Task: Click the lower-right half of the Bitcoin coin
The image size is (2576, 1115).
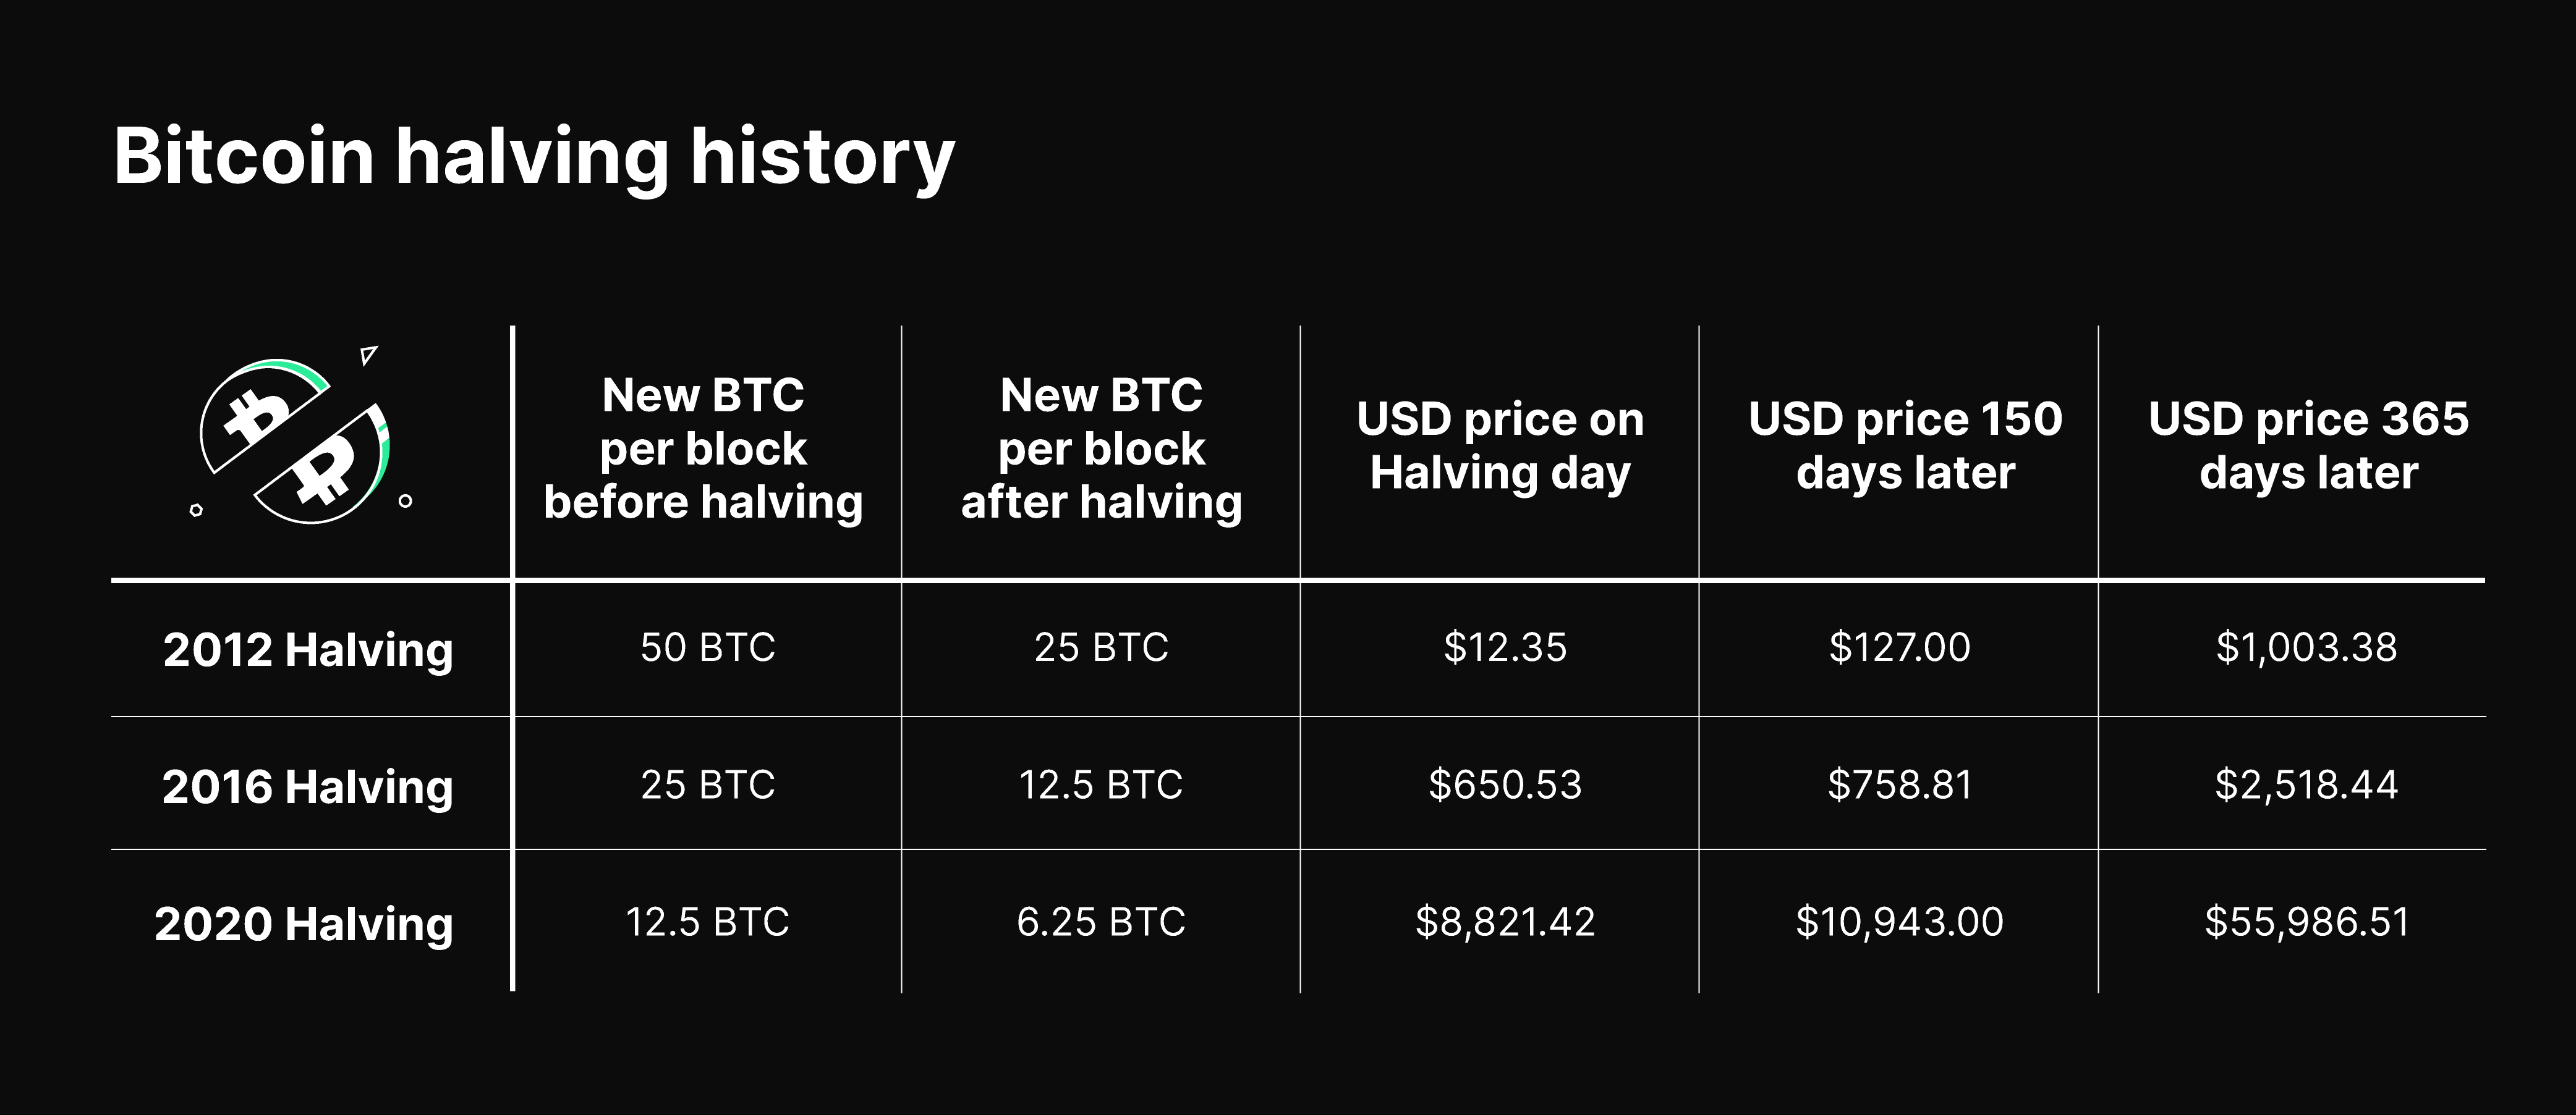Action: (326, 469)
